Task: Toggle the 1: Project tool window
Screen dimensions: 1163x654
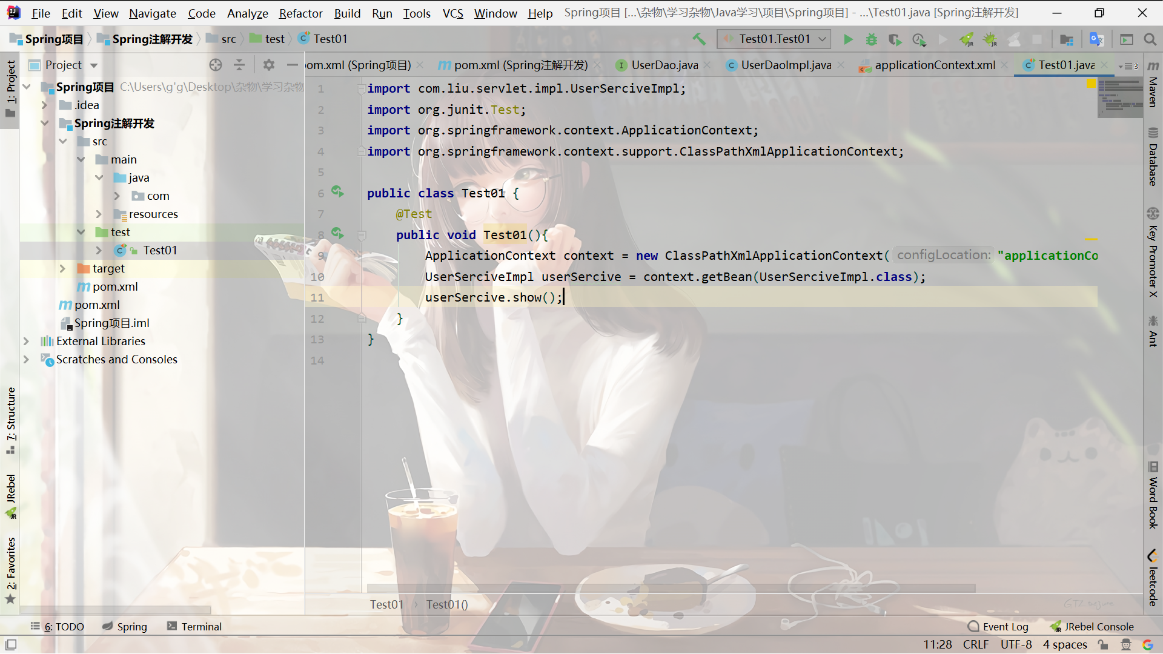Action: [x=11, y=89]
